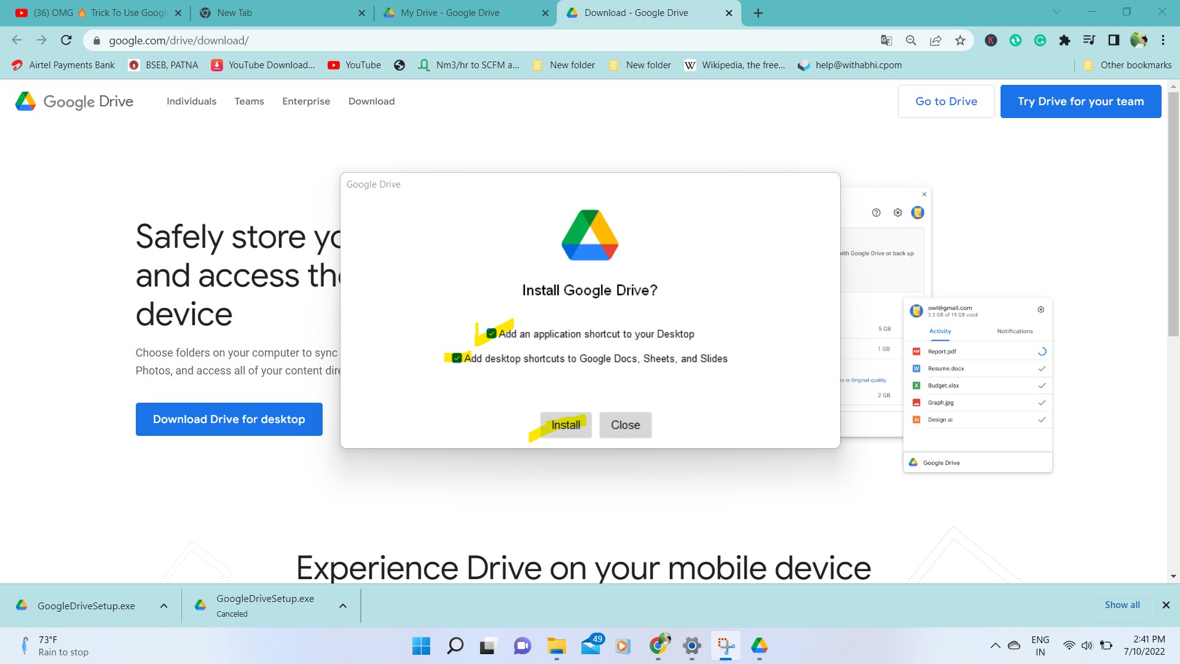Click the browser Back arrow
The height and width of the screenshot is (664, 1180).
[x=17, y=40]
